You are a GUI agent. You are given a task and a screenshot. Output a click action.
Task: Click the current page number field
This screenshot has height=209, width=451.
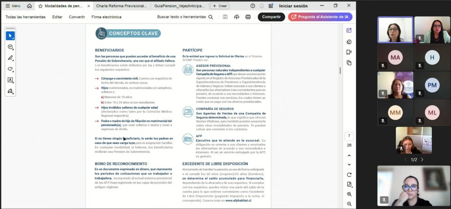349,136
